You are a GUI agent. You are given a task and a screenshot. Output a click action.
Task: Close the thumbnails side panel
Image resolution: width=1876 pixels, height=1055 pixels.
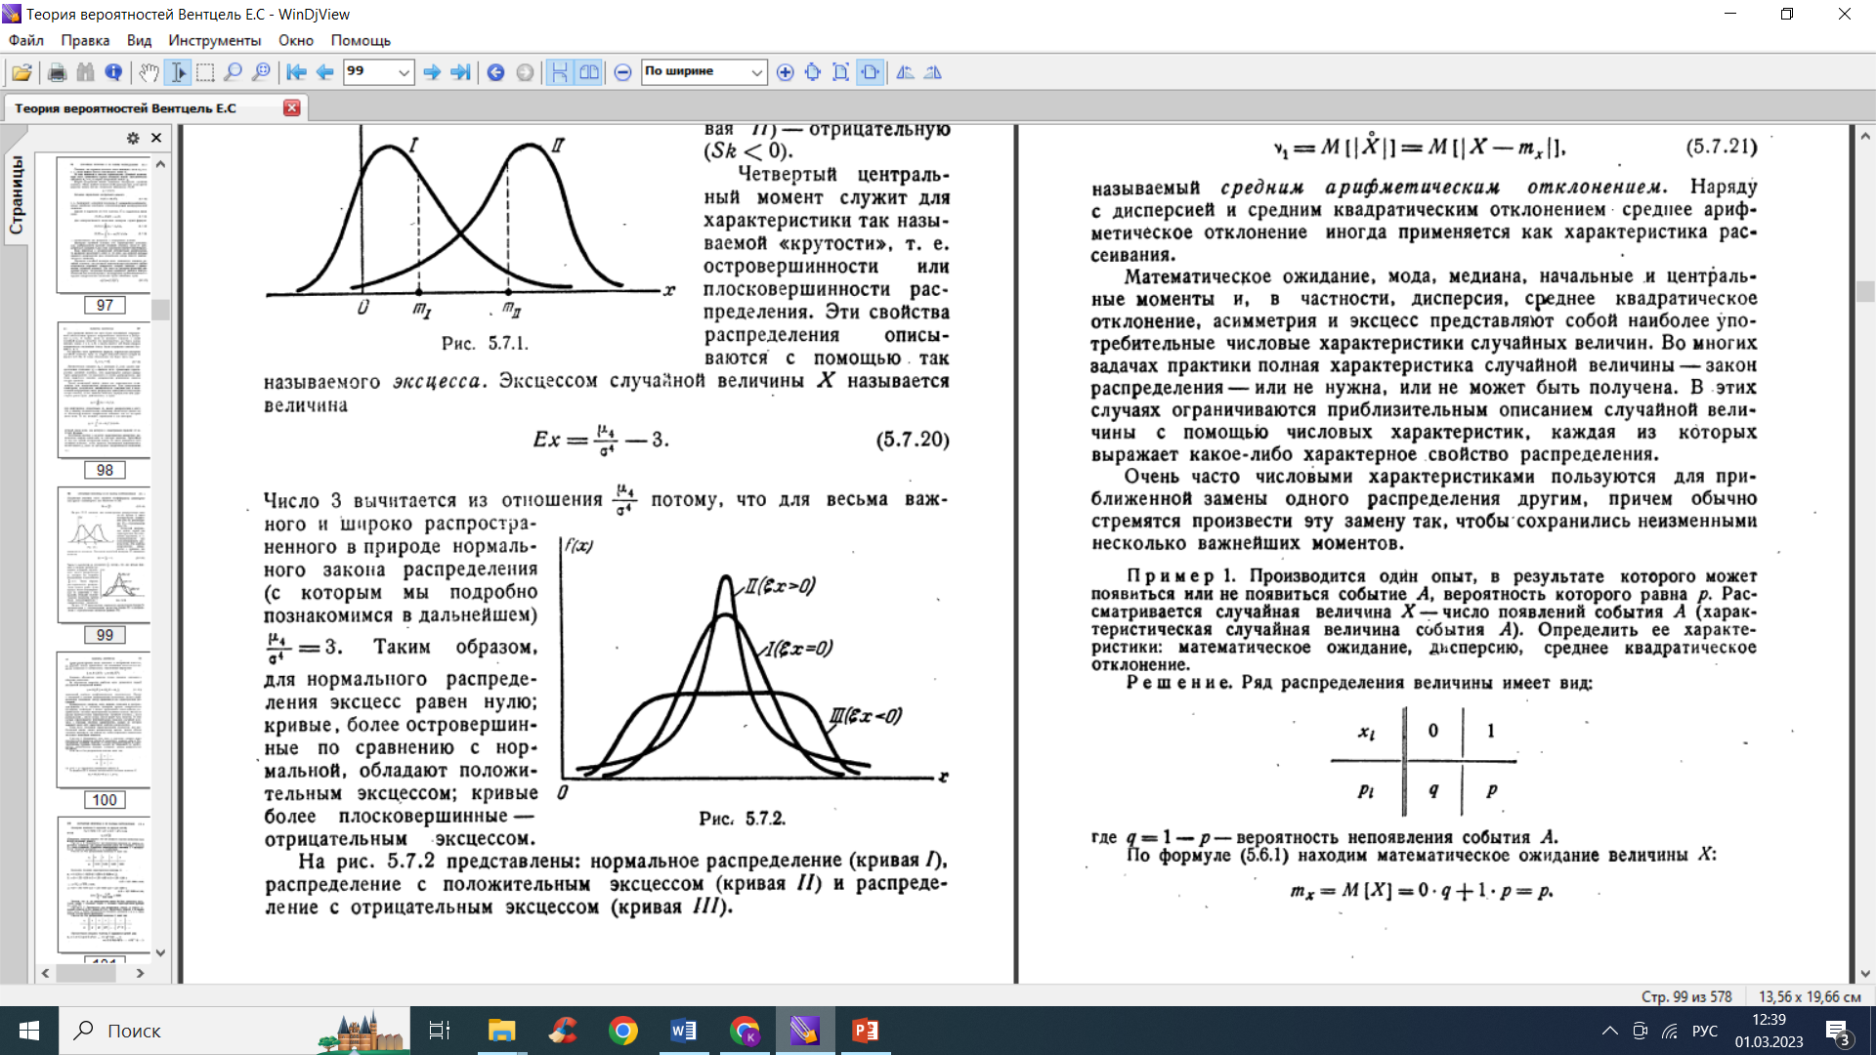(x=156, y=138)
